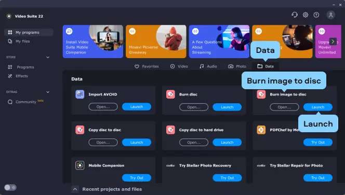Click the headset support icon

[295, 15]
